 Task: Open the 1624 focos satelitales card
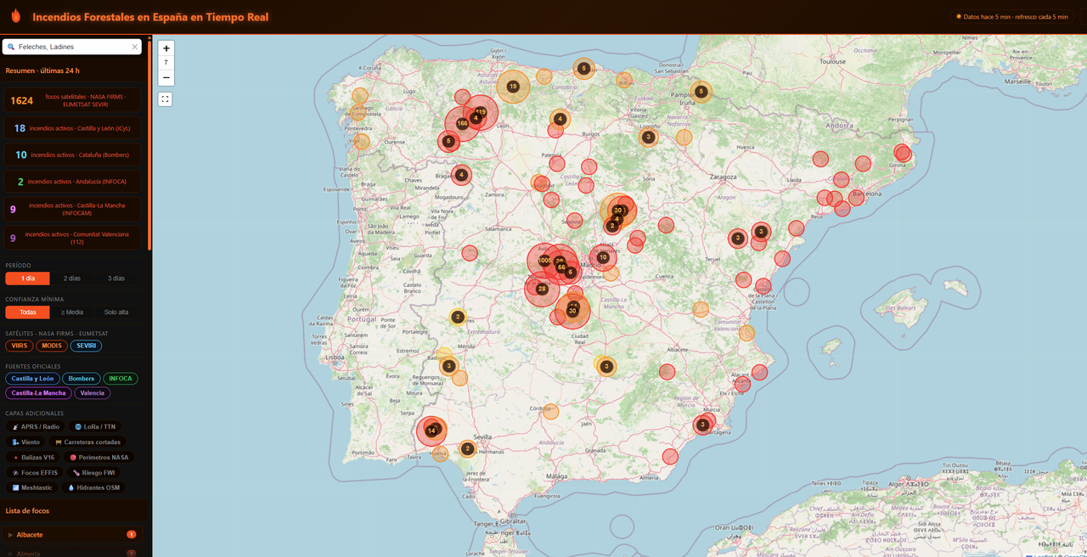pyautogui.click(x=72, y=101)
